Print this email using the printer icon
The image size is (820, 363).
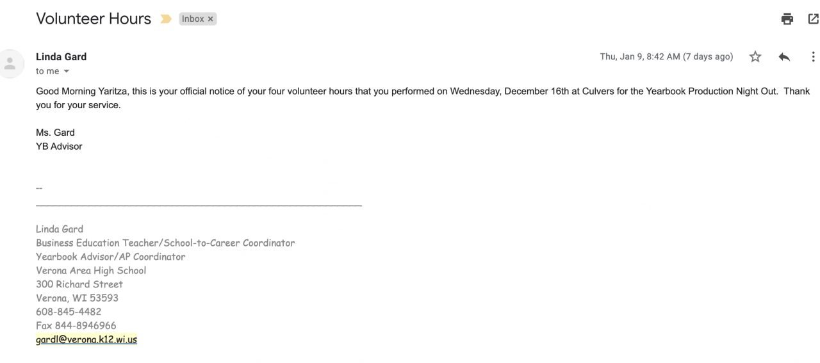pyautogui.click(x=787, y=19)
